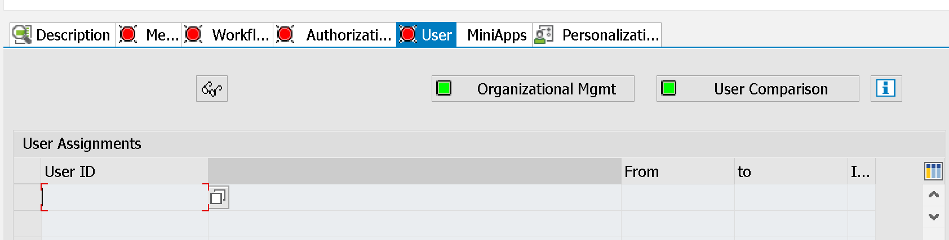Click the red status icon on Menu tab

pyautogui.click(x=128, y=35)
